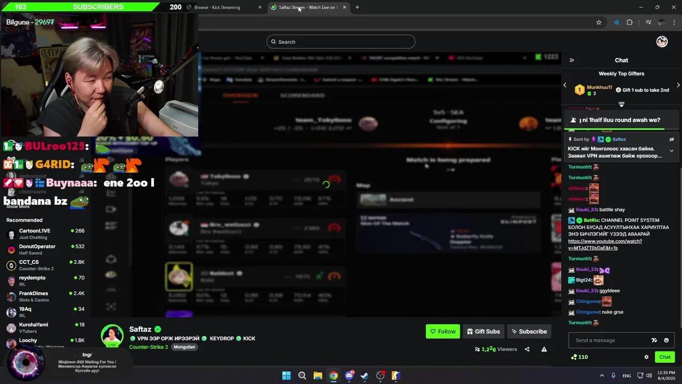The image size is (682, 384).
Task: Open the viewers count list
Action: 496,349
